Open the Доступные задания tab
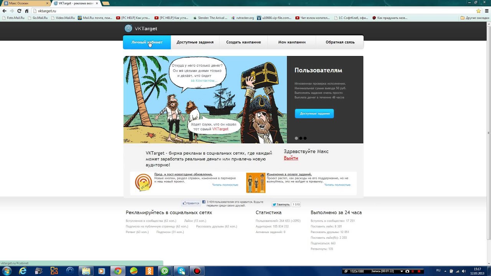Image resolution: width=491 pixels, height=276 pixels. click(195, 42)
